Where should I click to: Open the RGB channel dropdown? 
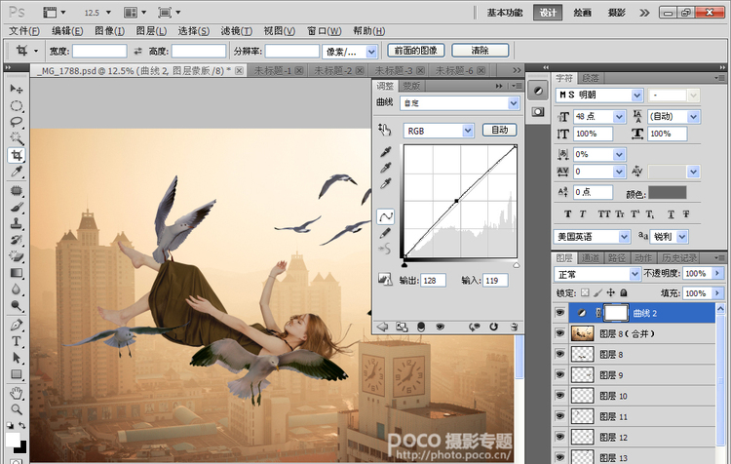coord(439,131)
